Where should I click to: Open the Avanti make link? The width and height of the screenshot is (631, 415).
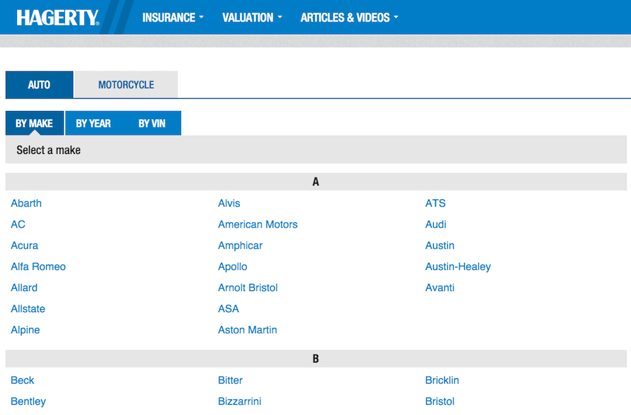440,288
